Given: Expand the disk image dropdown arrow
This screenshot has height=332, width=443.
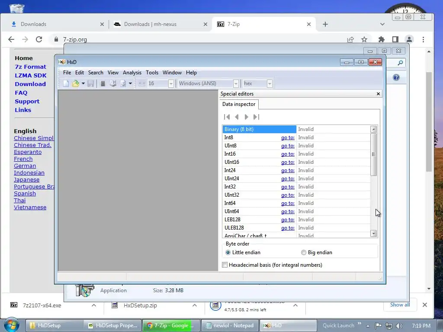Looking at the screenshot, I should click(x=130, y=83).
